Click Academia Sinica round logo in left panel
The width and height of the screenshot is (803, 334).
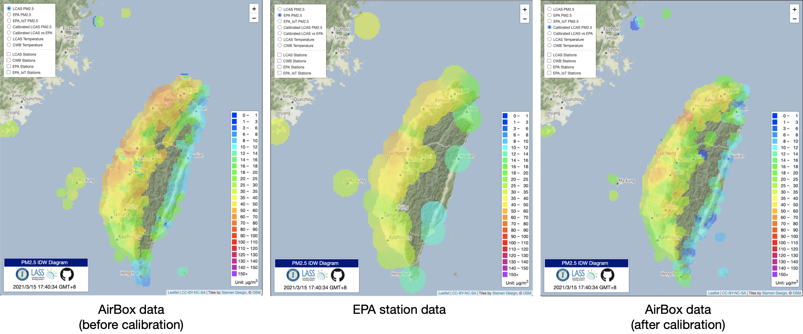coord(22,275)
